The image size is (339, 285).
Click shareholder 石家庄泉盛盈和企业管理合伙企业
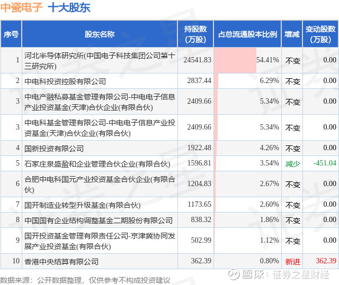coord(97,164)
